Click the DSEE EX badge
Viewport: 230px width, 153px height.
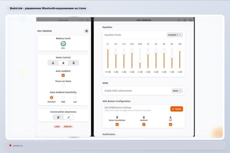[x=68, y=127]
